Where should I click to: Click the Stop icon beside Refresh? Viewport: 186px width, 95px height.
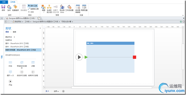coord(184,22)
